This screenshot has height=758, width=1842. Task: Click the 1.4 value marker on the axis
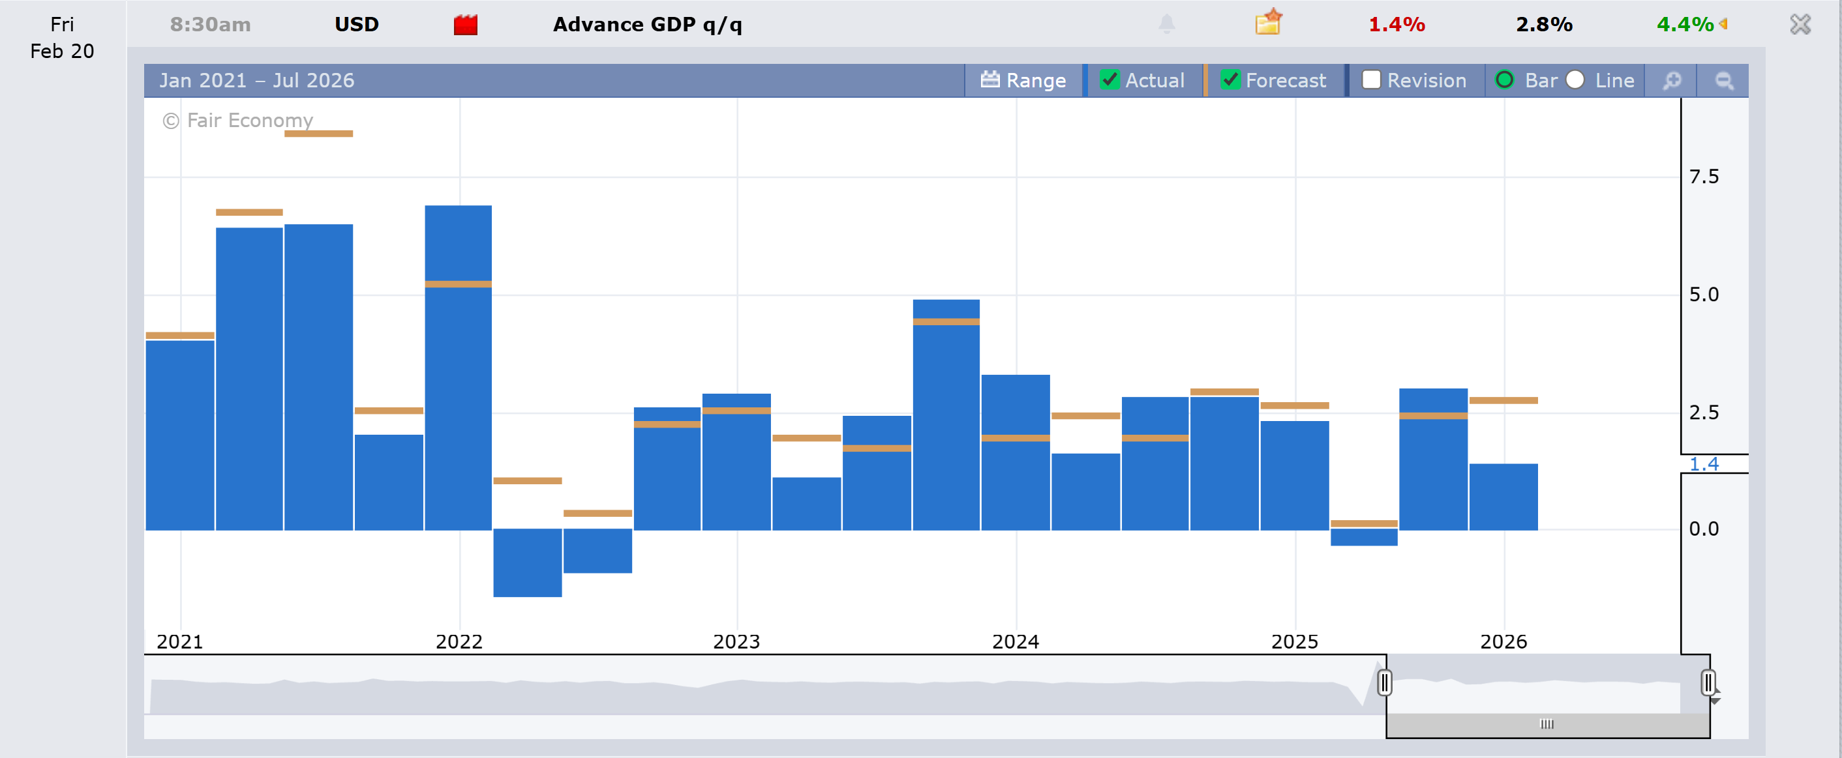[1704, 463]
